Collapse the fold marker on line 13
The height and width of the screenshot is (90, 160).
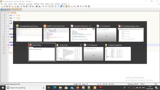click(8, 45)
